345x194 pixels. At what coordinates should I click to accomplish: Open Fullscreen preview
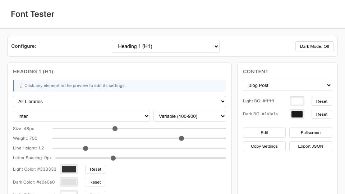click(310, 133)
